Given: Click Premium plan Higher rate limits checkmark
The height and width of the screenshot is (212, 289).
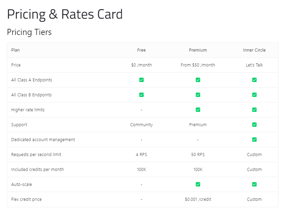Looking at the screenshot, I should (198, 110).
